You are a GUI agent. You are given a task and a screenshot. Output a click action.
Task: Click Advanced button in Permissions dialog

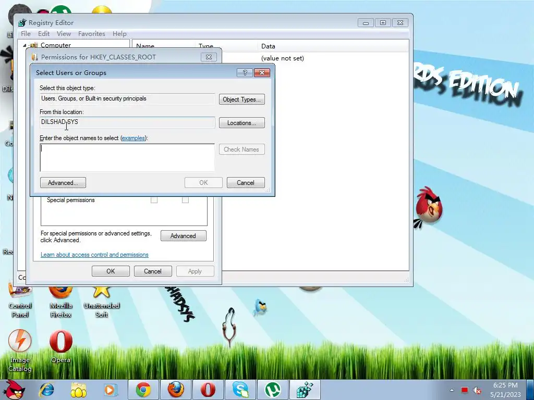183,236
